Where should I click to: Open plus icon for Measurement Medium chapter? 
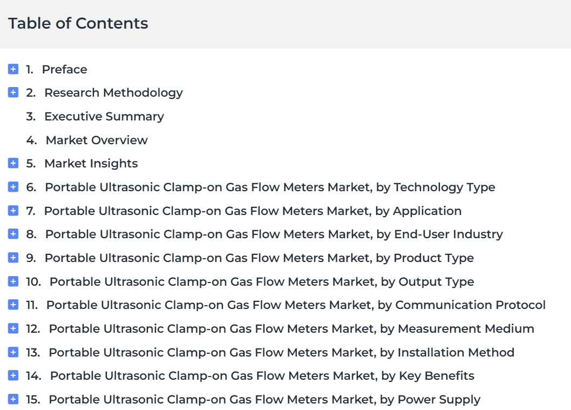pyautogui.click(x=13, y=328)
